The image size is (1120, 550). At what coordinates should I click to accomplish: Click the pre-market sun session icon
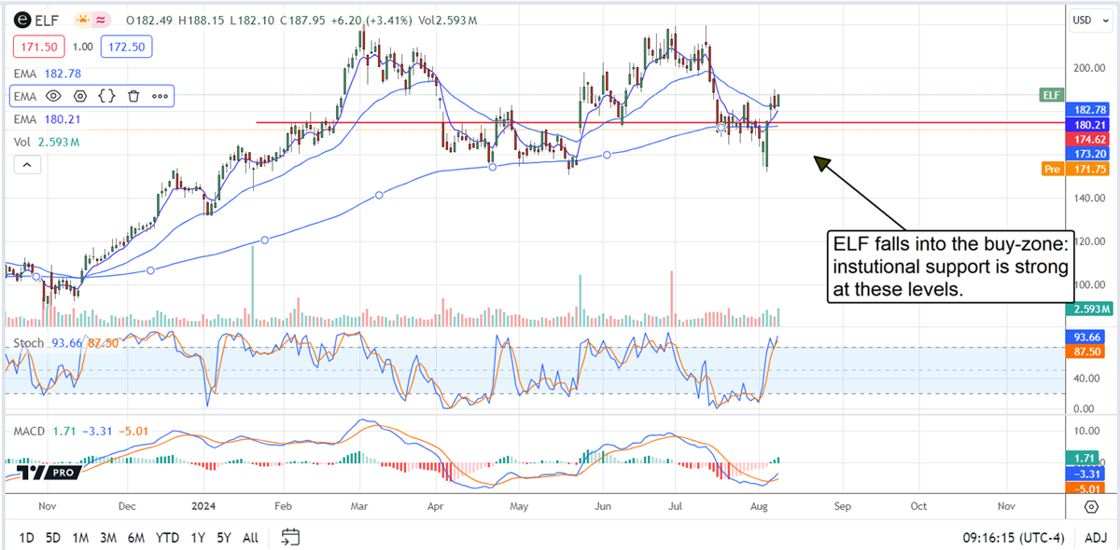83,20
